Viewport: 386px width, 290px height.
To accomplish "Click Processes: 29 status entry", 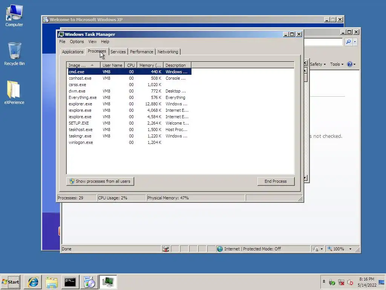I will click(x=77, y=198).
